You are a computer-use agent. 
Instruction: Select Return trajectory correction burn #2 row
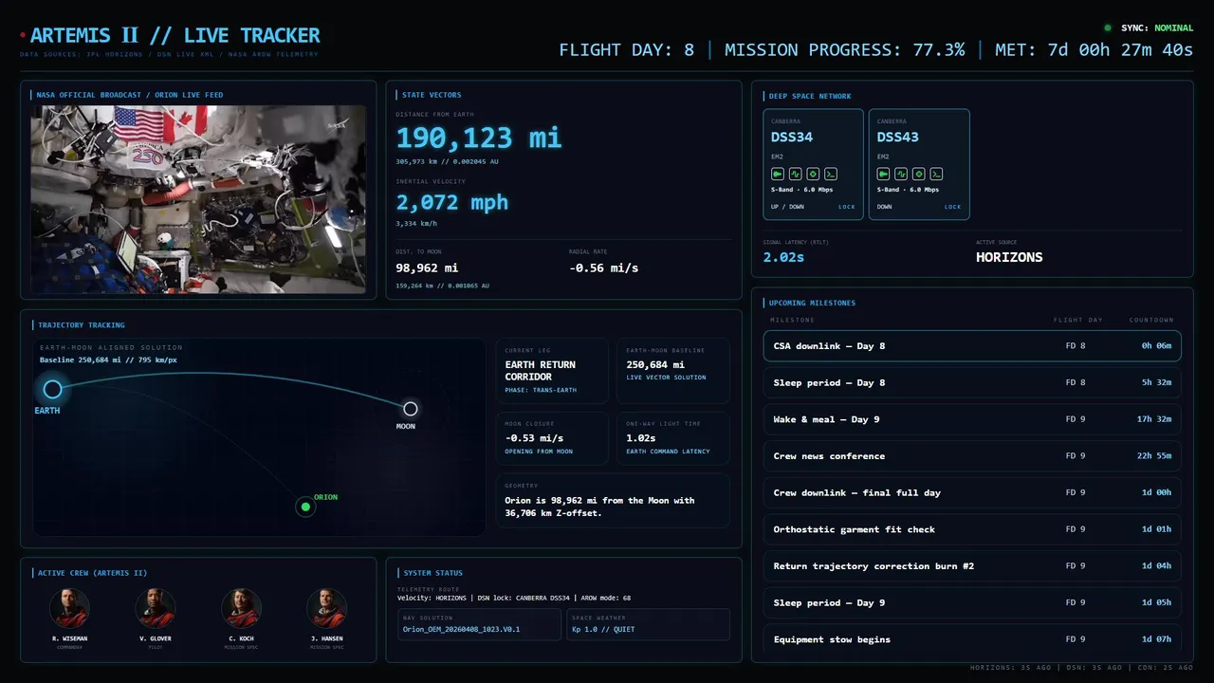point(972,566)
